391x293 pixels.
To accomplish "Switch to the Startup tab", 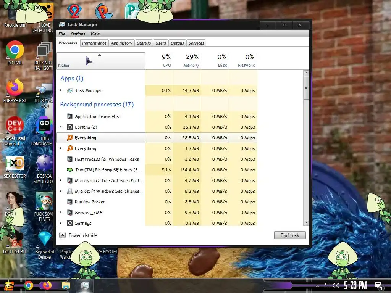I will click(x=144, y=43).
